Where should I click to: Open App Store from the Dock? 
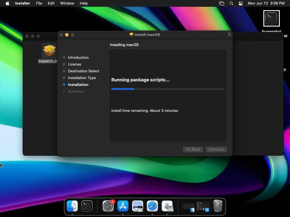tap(123, 206)
